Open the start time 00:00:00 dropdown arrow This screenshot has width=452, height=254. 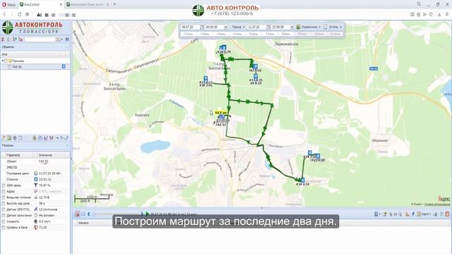[x=226, y=27]
